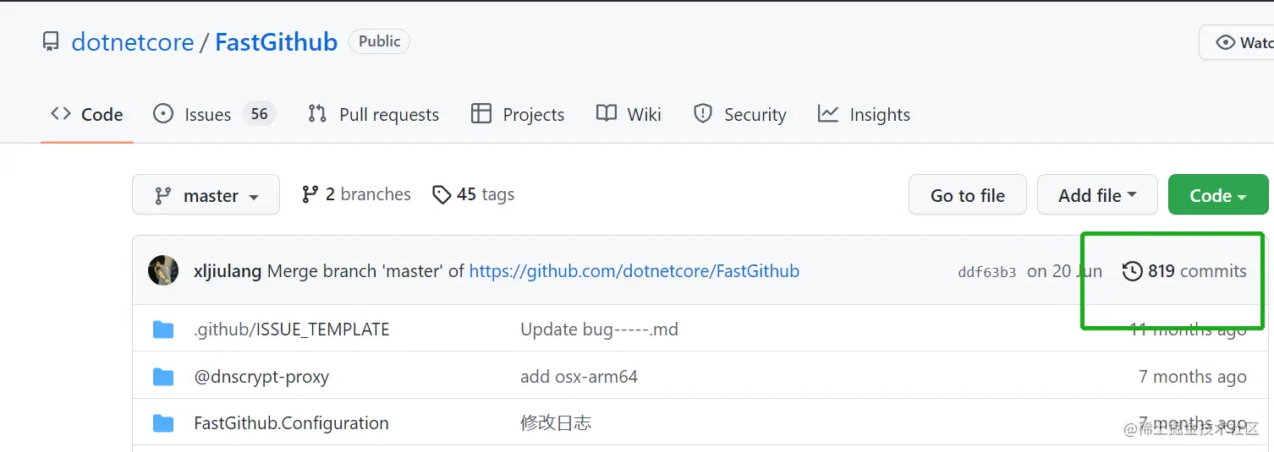This screenshot has width=1274, height=452.
Task: Open the FastGithub repository link
Action: click(276, 42)
